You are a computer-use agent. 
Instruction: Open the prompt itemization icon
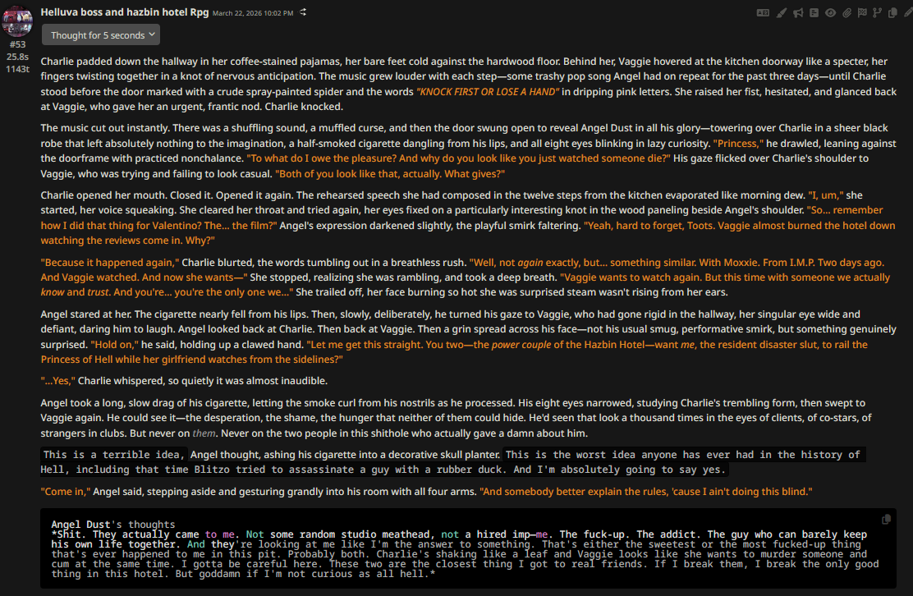point(814,13)
